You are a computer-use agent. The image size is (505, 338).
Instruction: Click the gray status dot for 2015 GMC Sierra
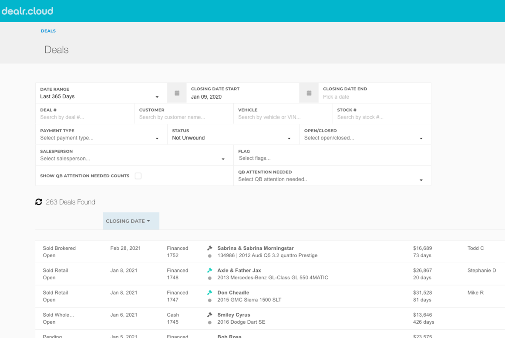[210, 300]
